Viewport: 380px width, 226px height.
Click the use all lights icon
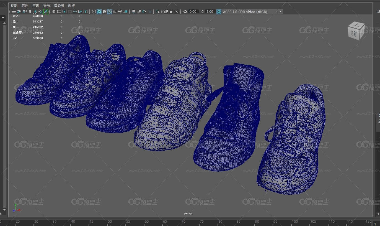click(120, 12)
